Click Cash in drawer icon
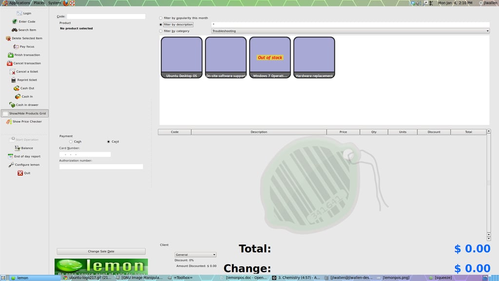Viewport: 499px width, 281px height. click(x=12, y=105)
